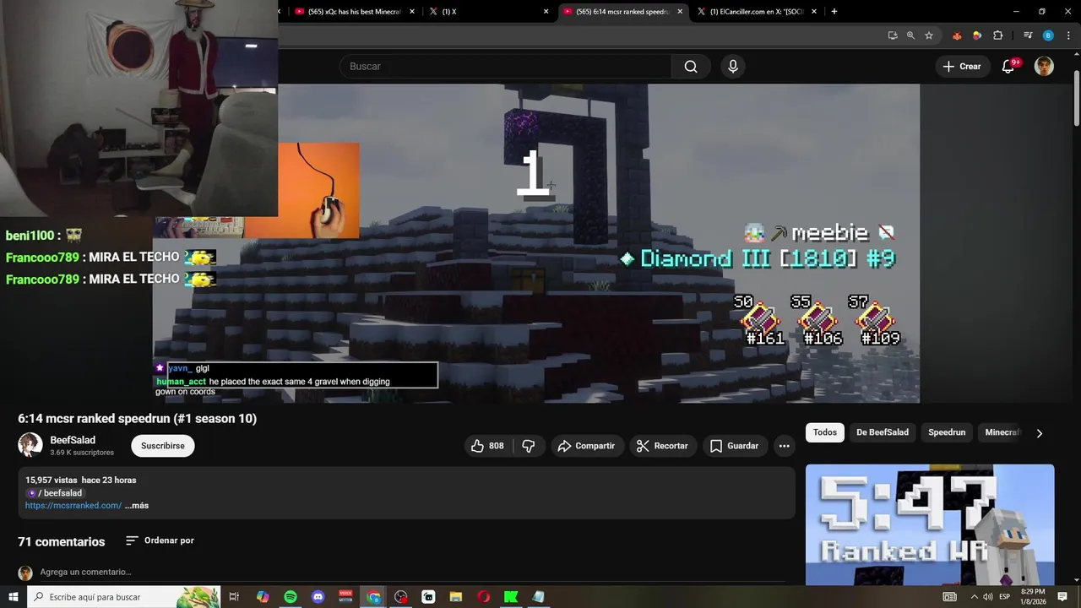
Task: Subscribe with the Suscribirse button
Action: 163,446
